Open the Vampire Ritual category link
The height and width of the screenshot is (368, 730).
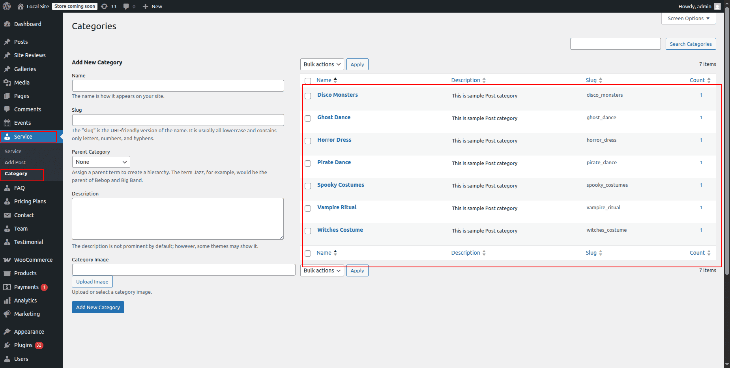pyautogui.click(x=337, y=207)
